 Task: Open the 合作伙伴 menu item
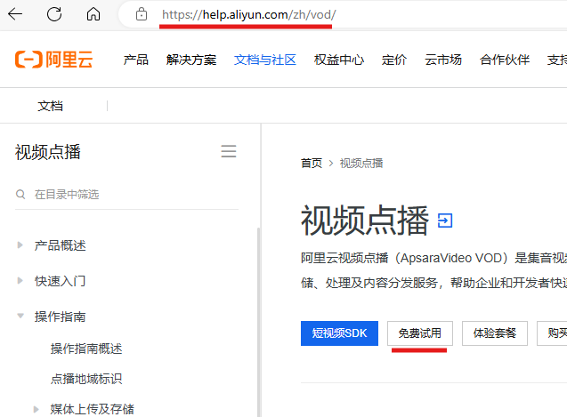(505, 60)
